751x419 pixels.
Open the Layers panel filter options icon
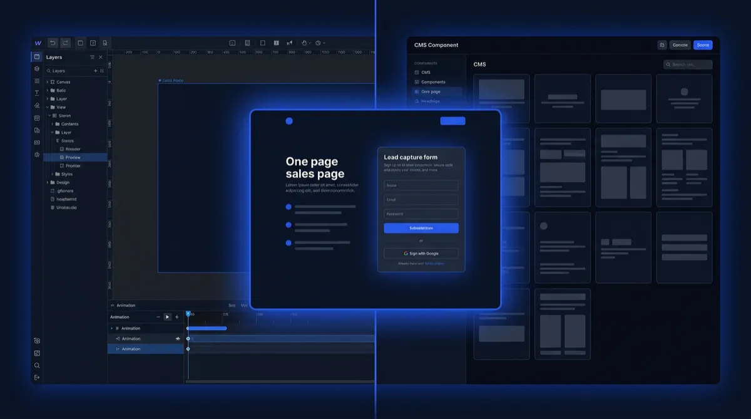(x=92, y=57)
